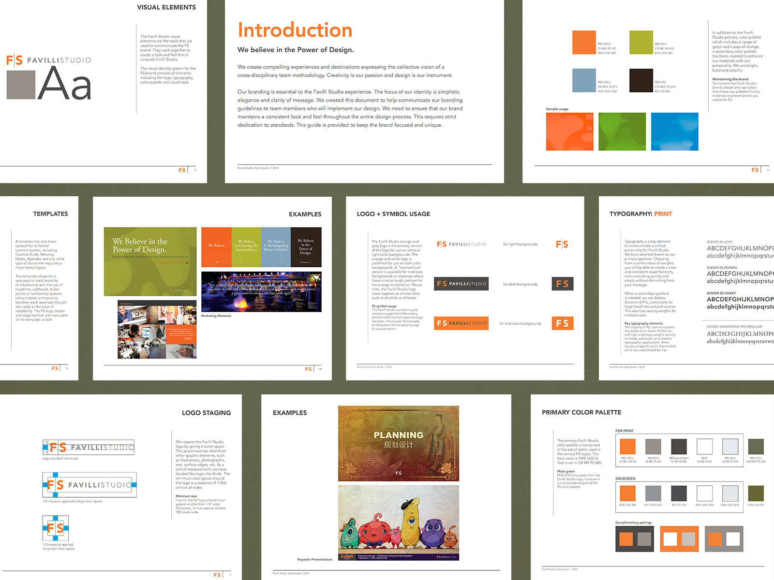The width and height of the screenshot is (774, 580).
Task: Click the large Aa type specimen
Action: [65, 84]
